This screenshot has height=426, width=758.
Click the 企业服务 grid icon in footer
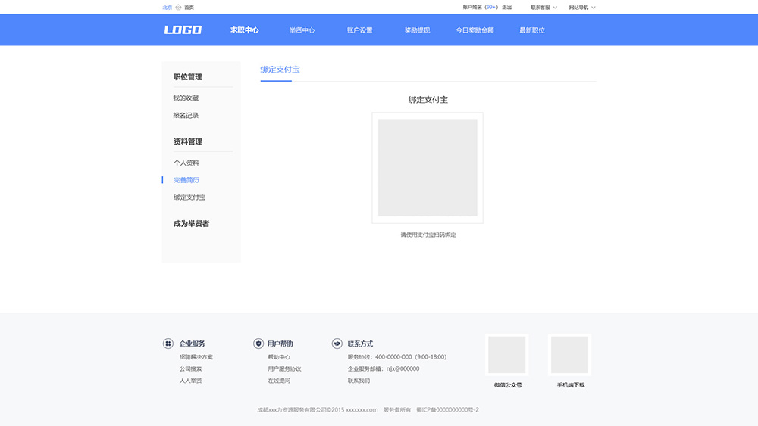(168, 344)
